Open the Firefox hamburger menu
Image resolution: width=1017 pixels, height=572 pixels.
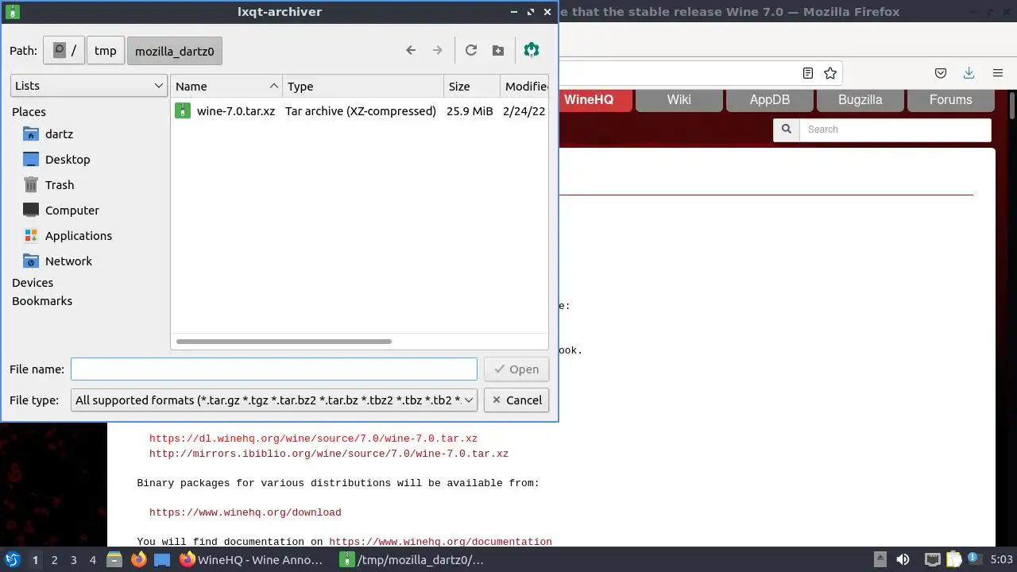[x=998, y=73]
